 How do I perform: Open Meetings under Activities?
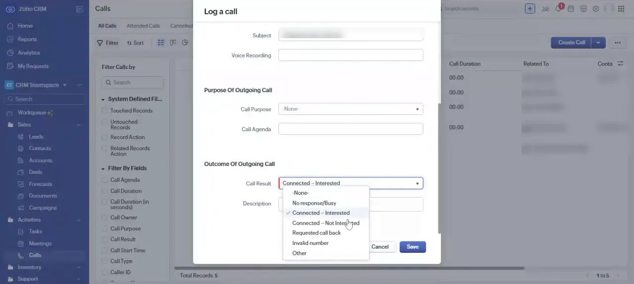pyautogui.click(x=40, y=243)
